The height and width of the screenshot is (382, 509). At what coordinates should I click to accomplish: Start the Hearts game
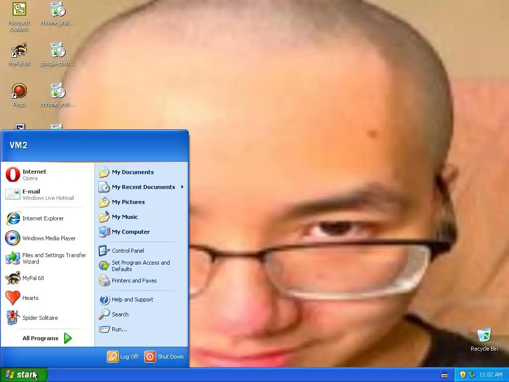pos(47,298)
